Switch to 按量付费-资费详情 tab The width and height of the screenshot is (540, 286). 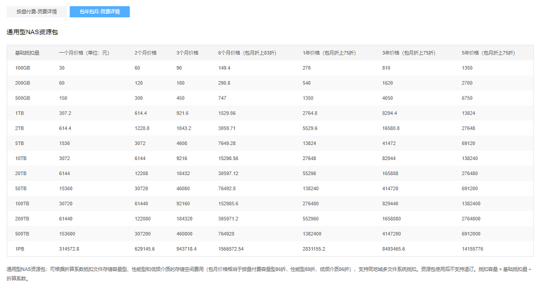37,12
